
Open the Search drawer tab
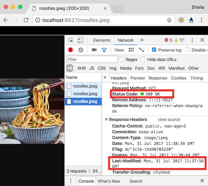click(136, 181)
